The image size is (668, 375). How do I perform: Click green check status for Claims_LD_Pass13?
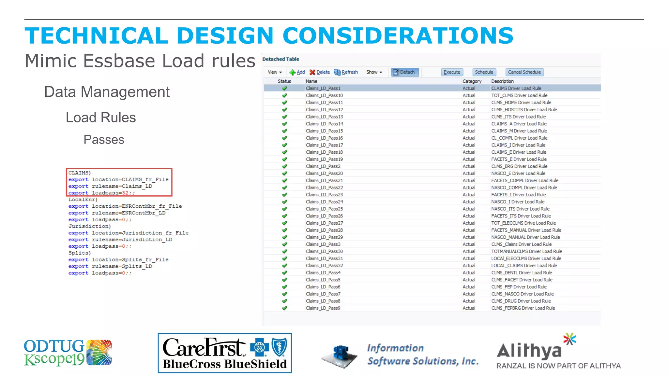coord(284,117)
